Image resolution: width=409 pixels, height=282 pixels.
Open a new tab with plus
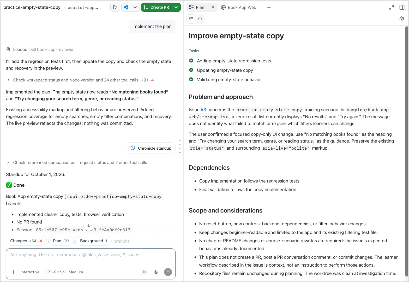[x=269, y=7]
